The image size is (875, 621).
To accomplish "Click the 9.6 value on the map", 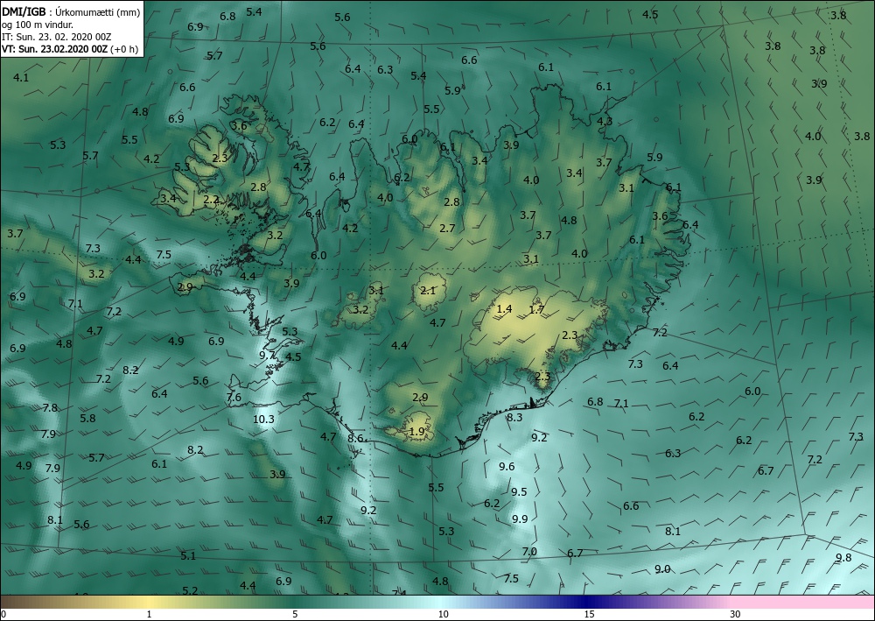I will (x=507, y=466).
